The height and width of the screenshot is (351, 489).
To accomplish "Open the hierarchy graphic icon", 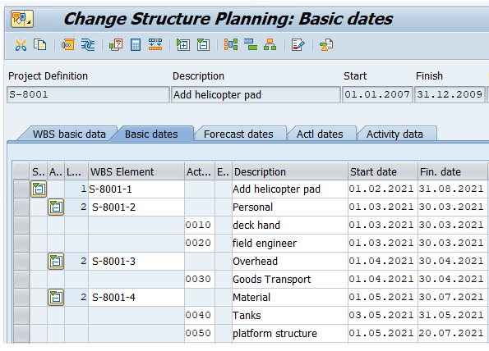I will (x=270, y=45).
